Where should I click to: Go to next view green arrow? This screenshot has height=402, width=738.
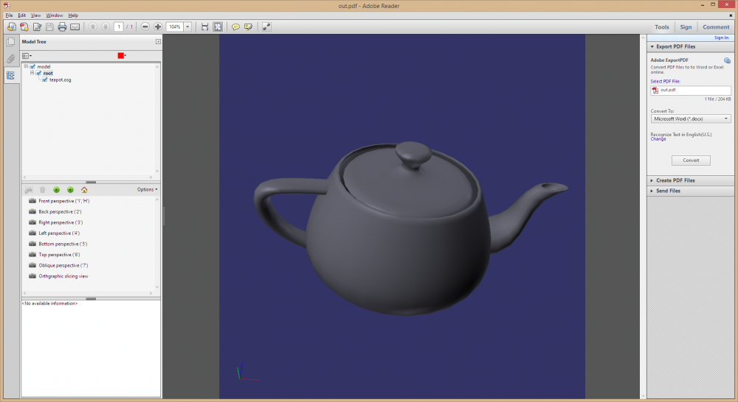70,190
